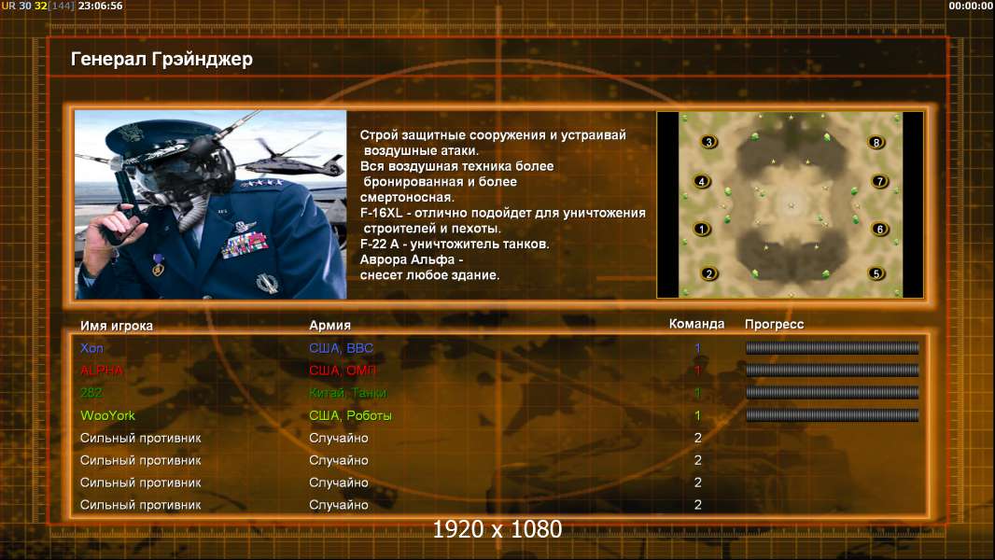995x560 pixels.
Task: Click the line "снесет любое здание."
Action: click(x=429, y=275)
